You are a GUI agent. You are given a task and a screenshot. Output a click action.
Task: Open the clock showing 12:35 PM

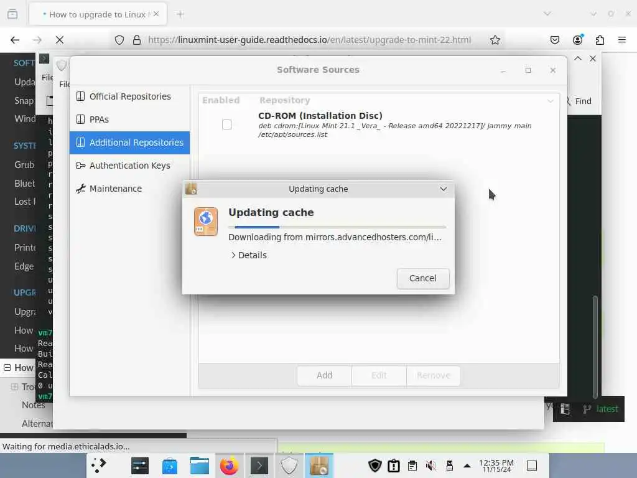coord(496,466)
